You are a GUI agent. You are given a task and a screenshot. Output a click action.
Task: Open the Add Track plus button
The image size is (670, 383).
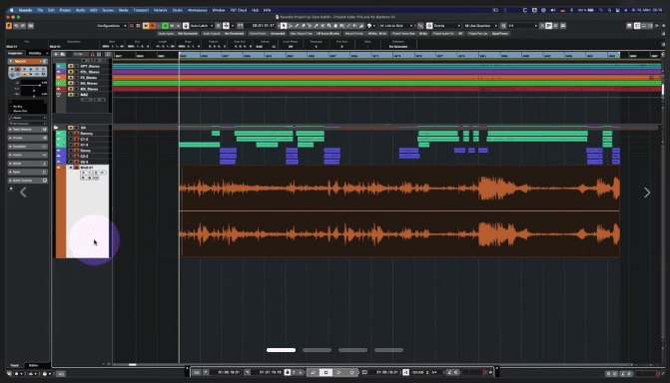click(x=56, y=54)
